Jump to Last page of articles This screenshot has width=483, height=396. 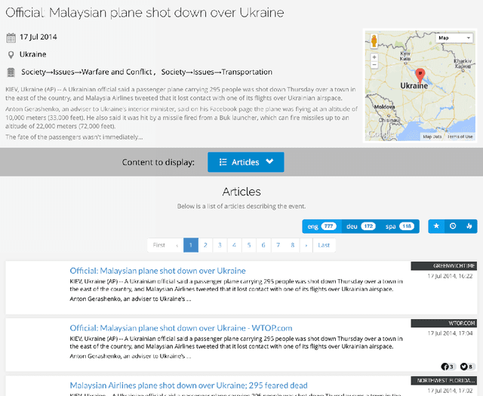(324, 245)
